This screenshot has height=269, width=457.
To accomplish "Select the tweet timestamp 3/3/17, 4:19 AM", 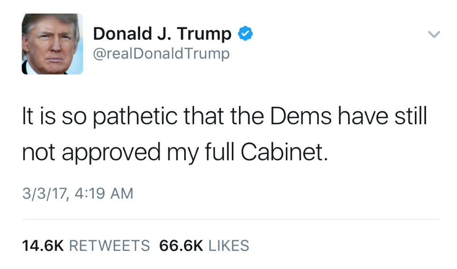I will (x=78, y=194).
